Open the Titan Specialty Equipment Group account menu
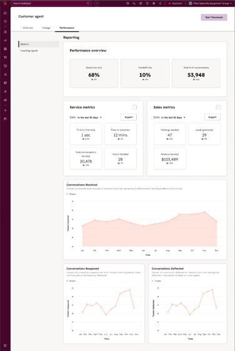Viewport: 235px width, 351px height. point(210,3)
